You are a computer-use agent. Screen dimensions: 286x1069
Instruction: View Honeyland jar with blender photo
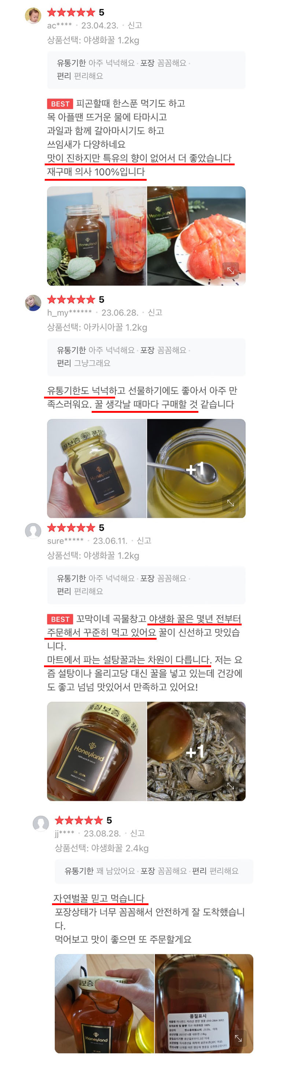point(97,236)
